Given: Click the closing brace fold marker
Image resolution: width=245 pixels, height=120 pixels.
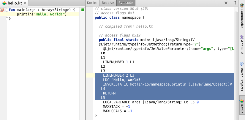Looking at the screenshot, I should [x=7, y=19].
